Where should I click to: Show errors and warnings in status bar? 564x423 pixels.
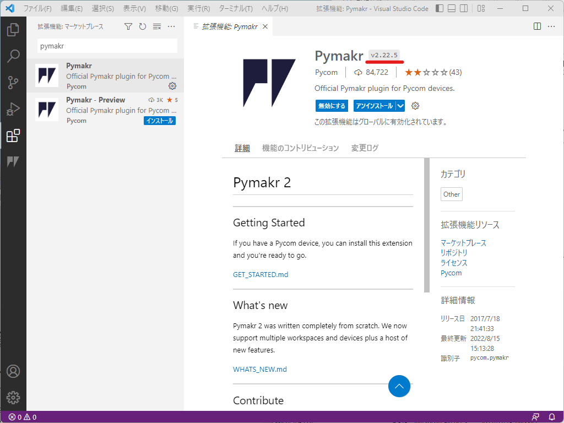click(22, 417)
